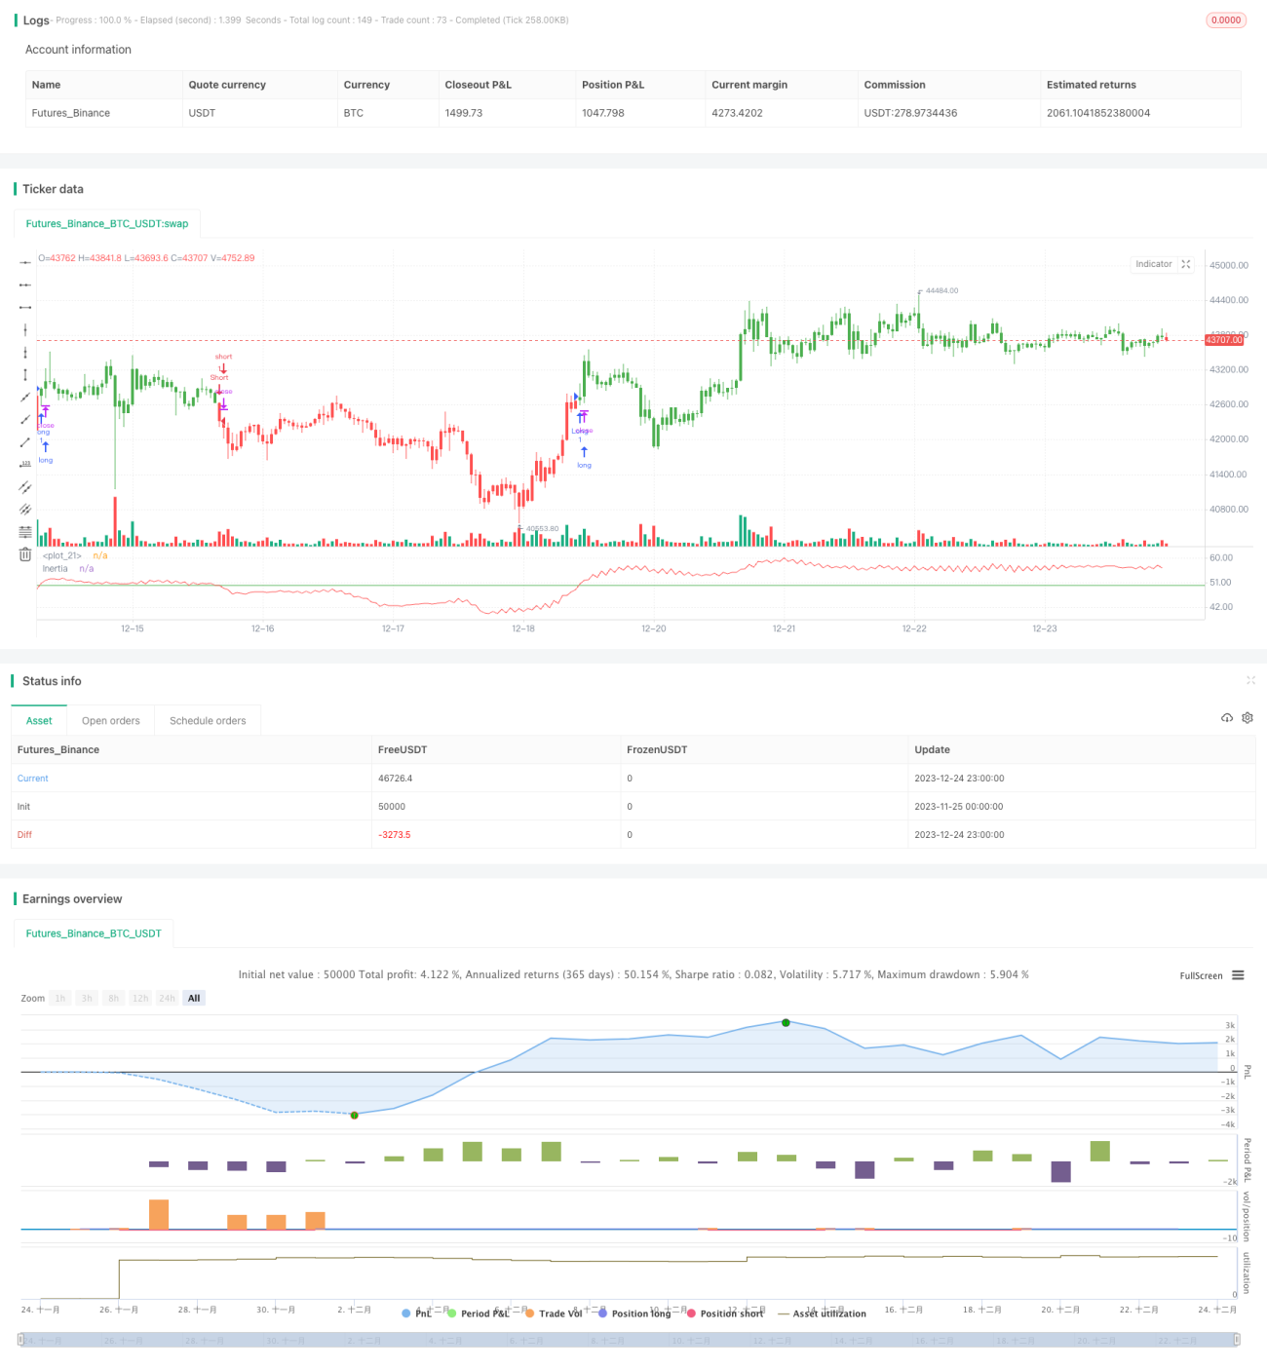Select the horizontal straight line drawing tool
Screen dimensions: 1267x1369
[x=25, y=262]
